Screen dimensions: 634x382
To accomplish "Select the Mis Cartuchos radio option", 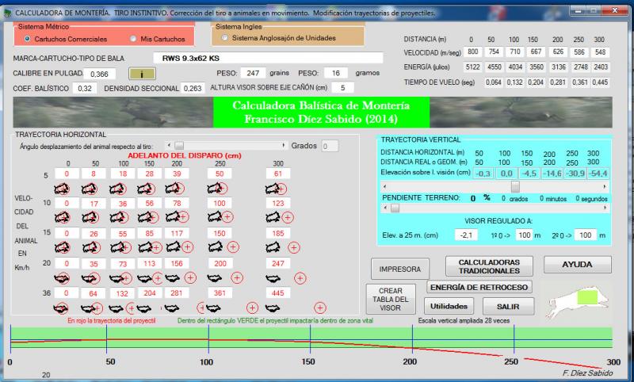I will point(133,38).
